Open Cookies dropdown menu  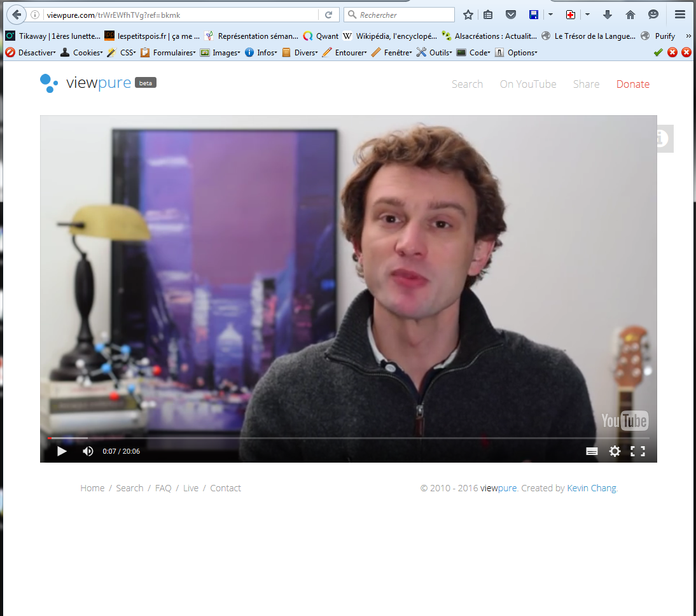tap(81, 52)
